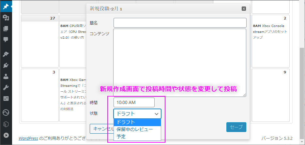This screenshot has height=145, width=305.
Task: Select 保留中のレビュー option in status list
Action: click(x=137, y=129)
